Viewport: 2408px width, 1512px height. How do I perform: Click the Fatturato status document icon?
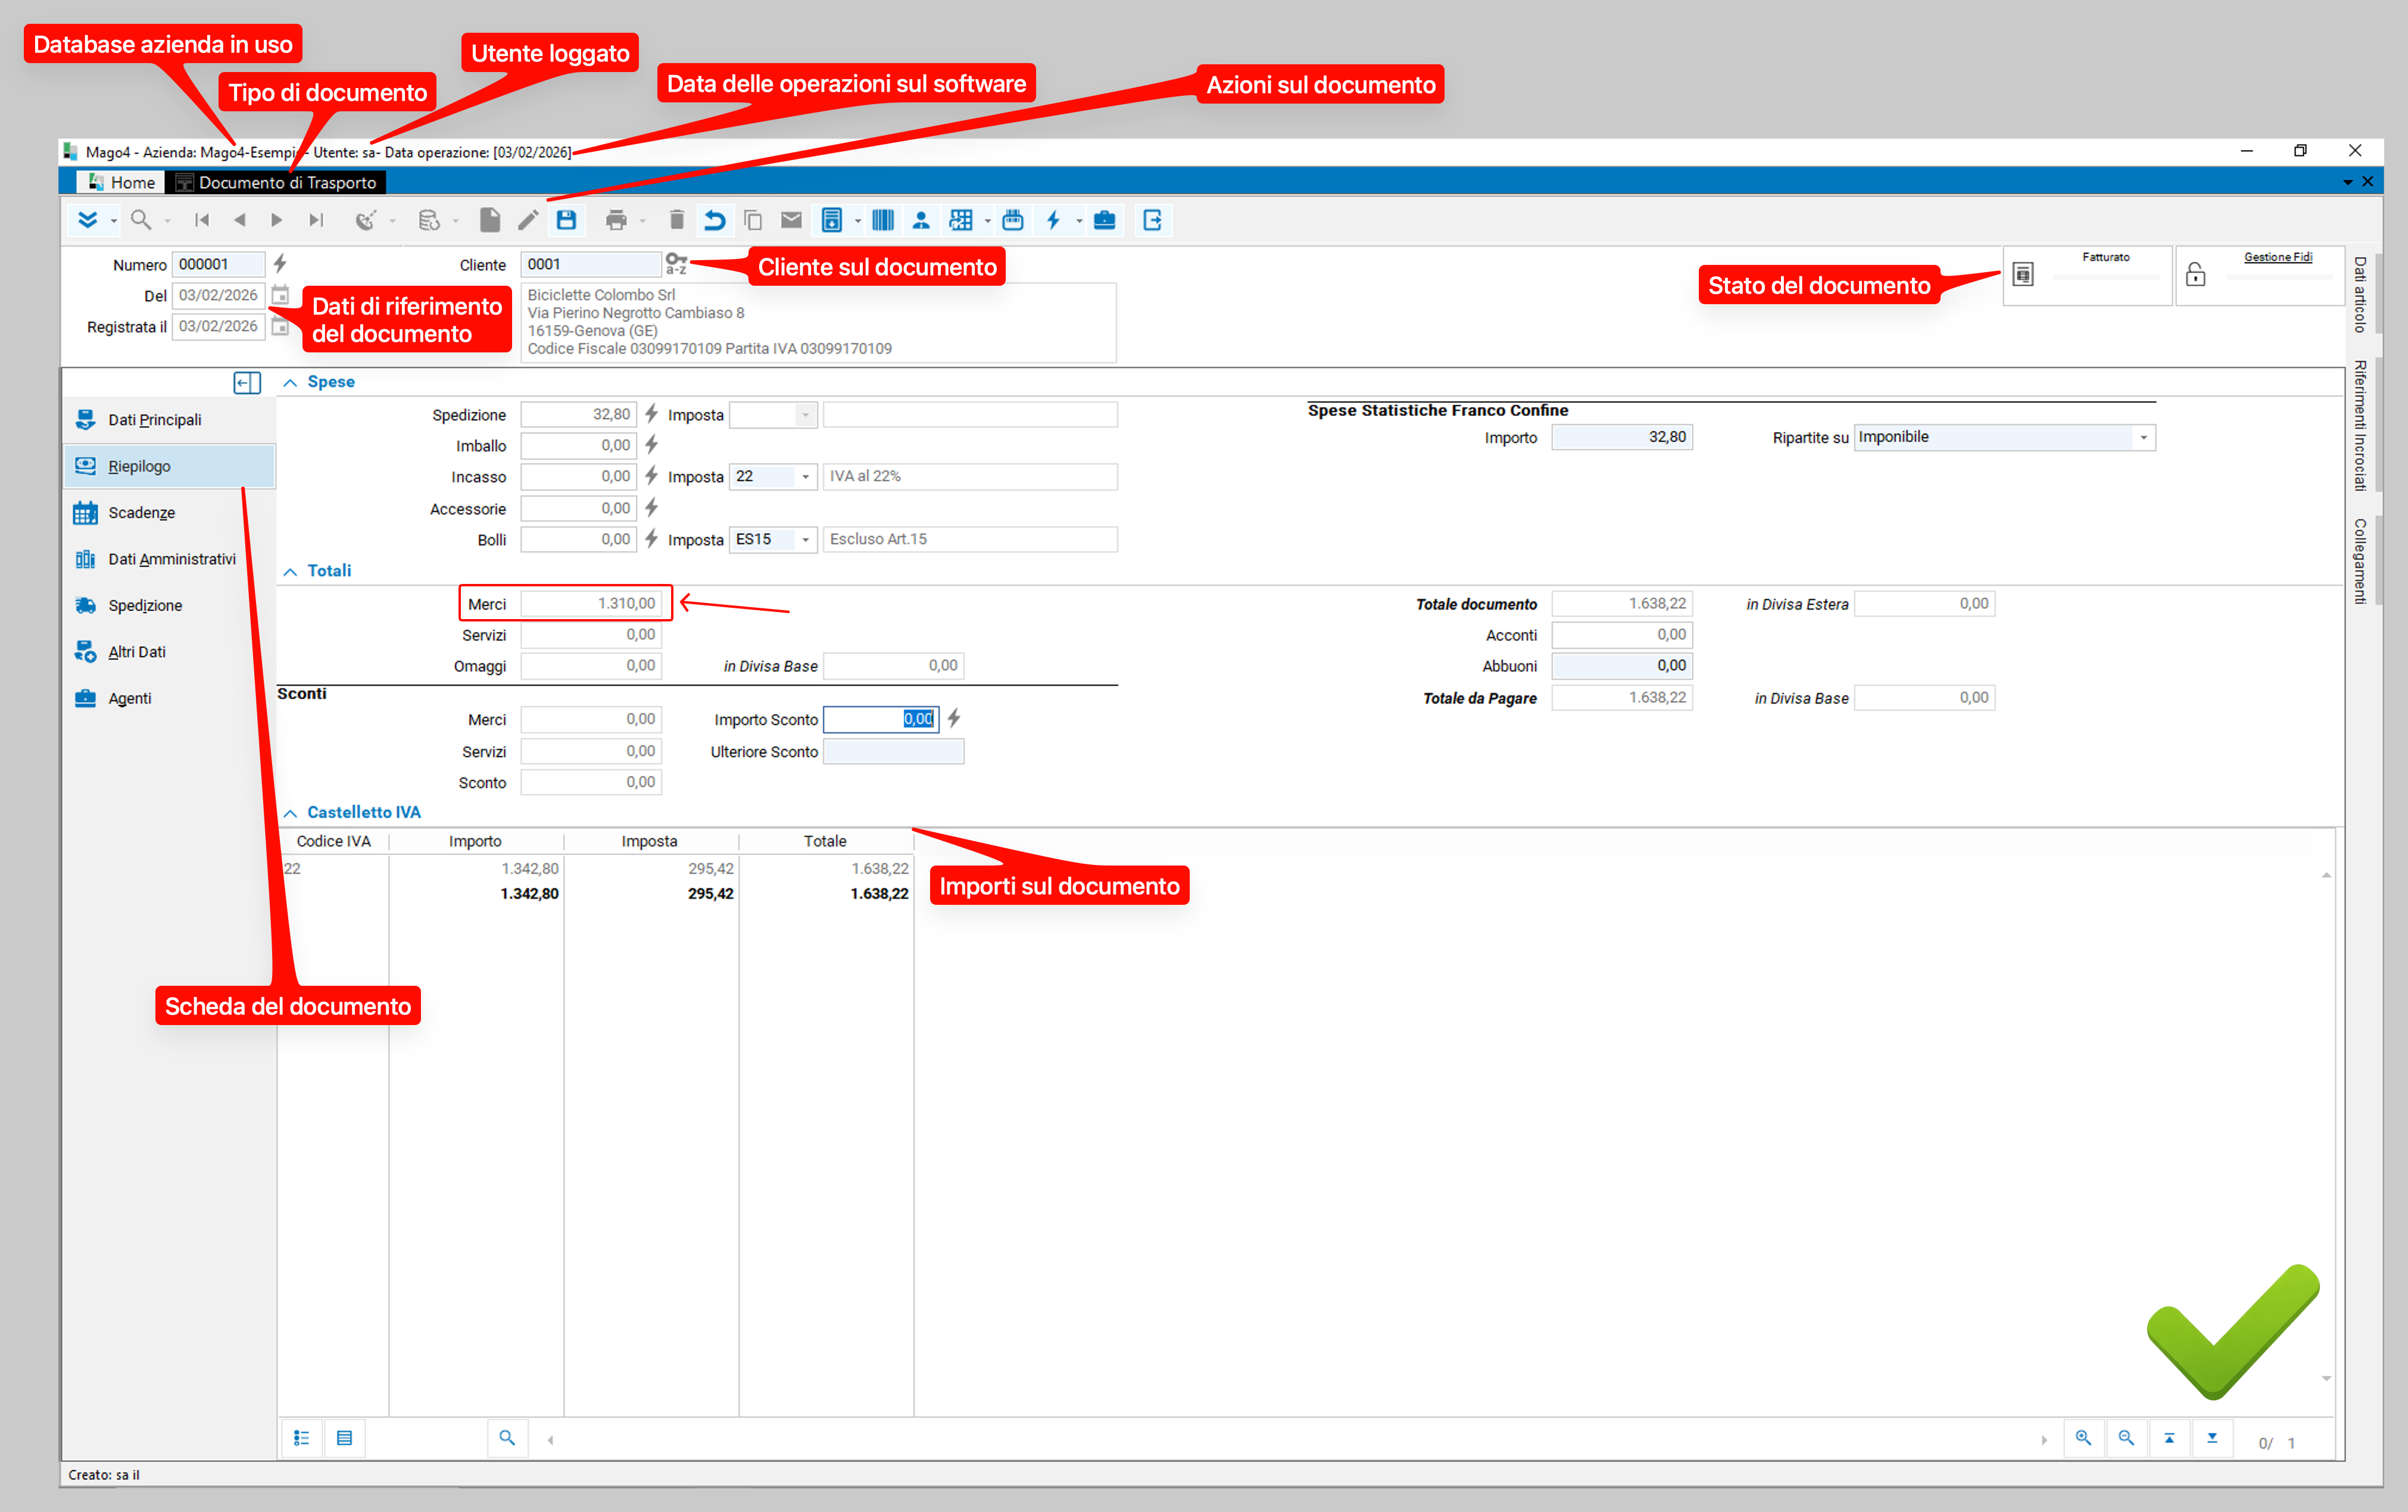[2022, 274]
